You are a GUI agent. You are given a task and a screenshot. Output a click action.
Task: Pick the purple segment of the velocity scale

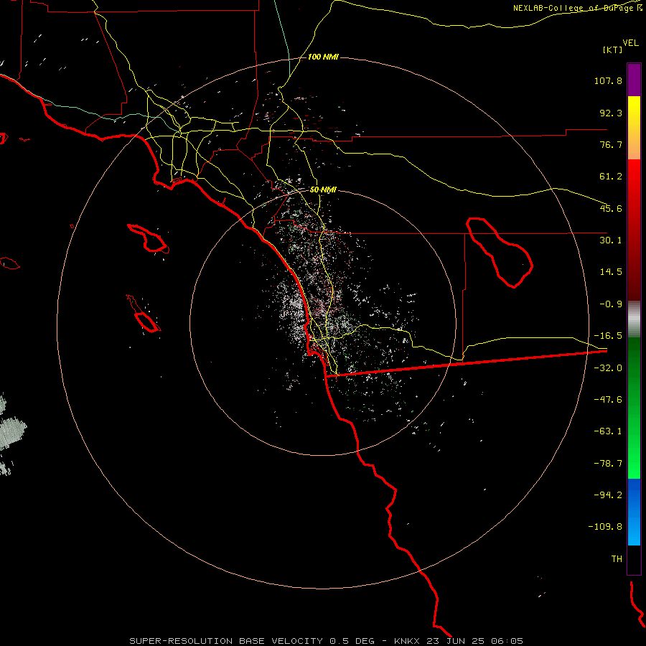[x=634, y=80]
